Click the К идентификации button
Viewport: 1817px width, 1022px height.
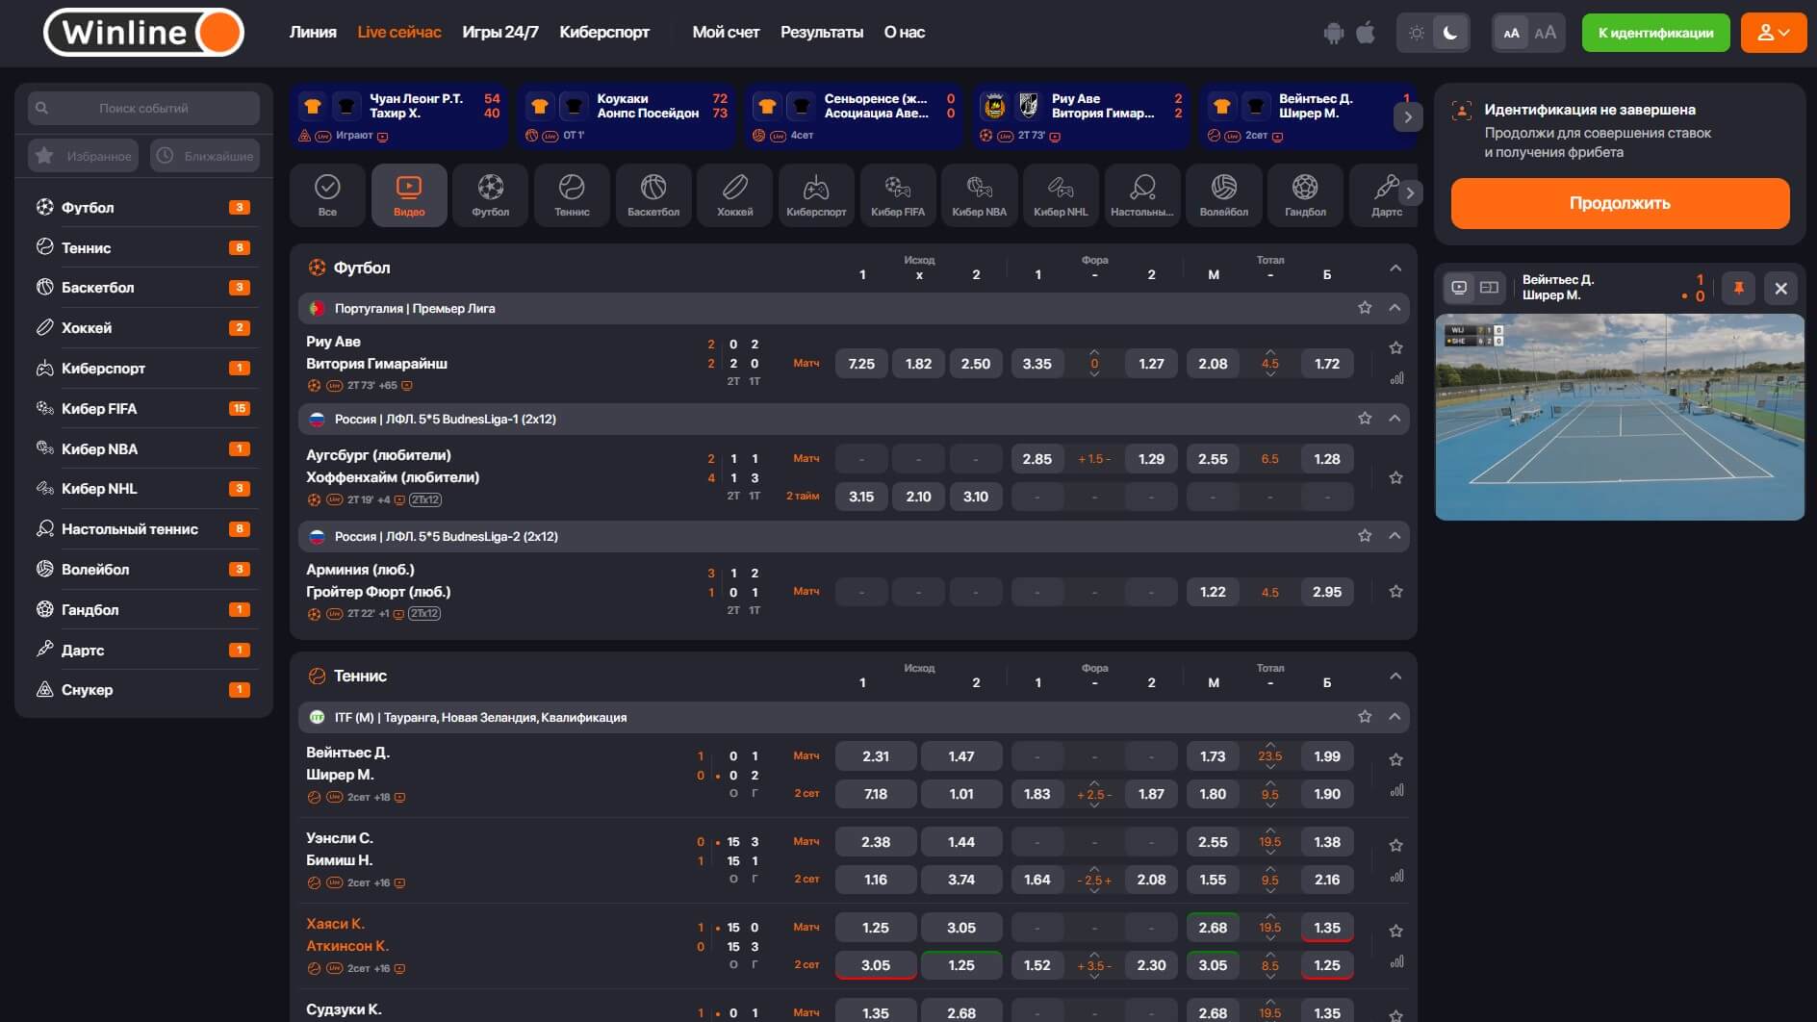coord(1655,33)
